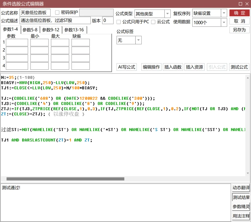
Task: Switch to the 参数13-16 tab
Action: coord(74,30)
